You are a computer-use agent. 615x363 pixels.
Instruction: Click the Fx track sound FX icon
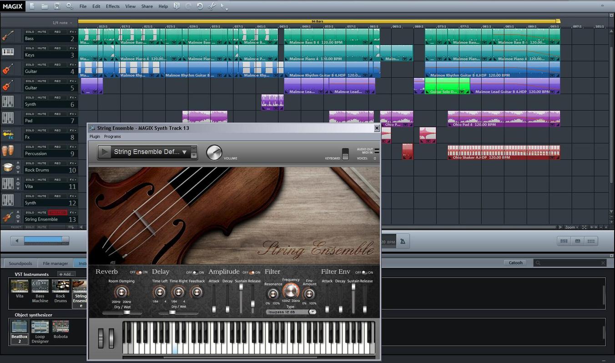click(8, 134)
